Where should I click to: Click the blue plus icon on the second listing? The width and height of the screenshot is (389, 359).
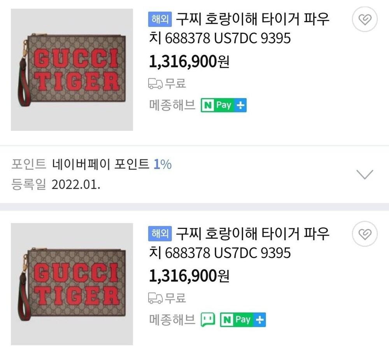260,320
